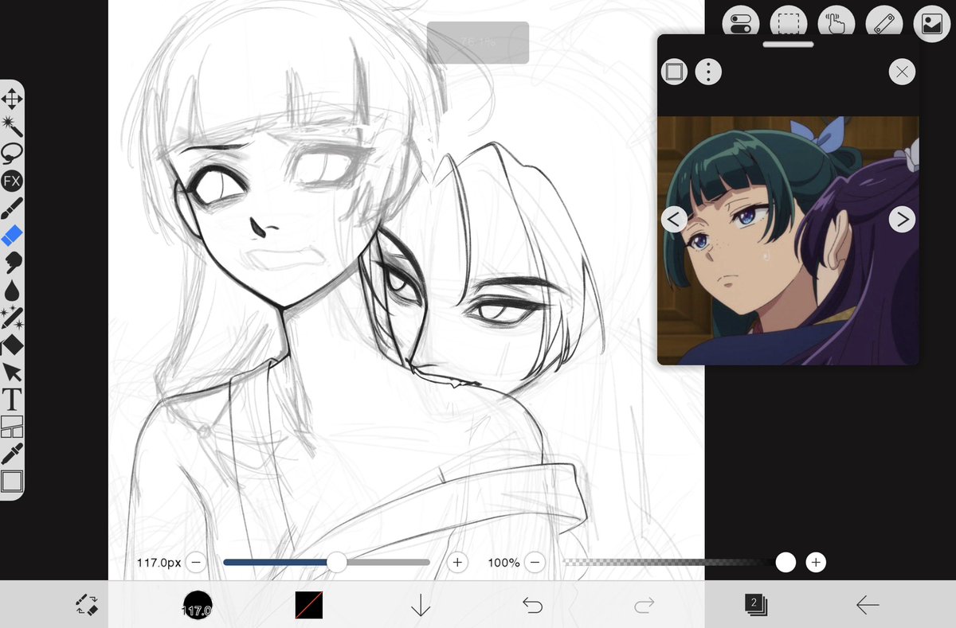Increase opacity with plus button

click(x=816, y=563)
